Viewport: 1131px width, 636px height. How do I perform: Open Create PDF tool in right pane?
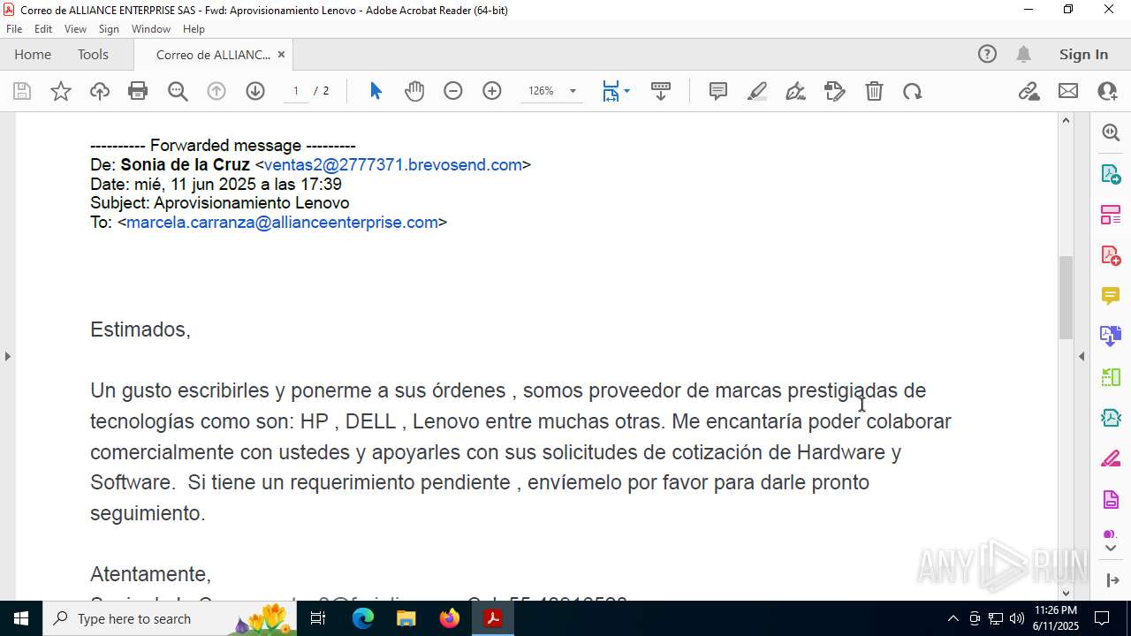point(1111,254)
